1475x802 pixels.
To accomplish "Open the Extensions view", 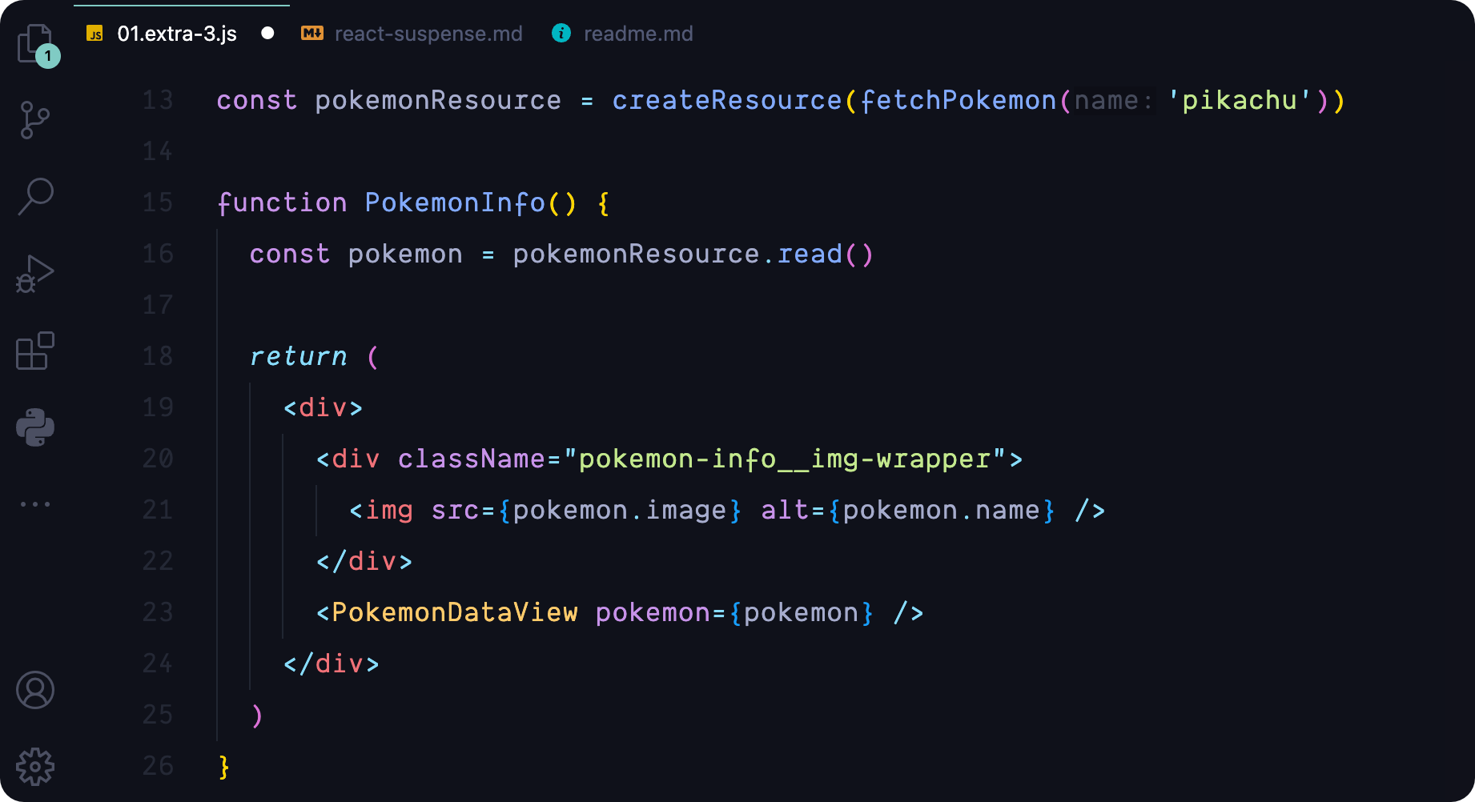I will pyautogui.click(x=35, y=351).
